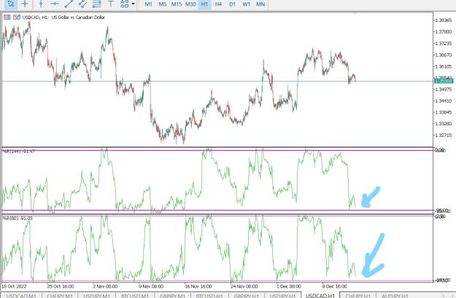Switch to M1 timeframe
The image size is (456, 298).
148,4
